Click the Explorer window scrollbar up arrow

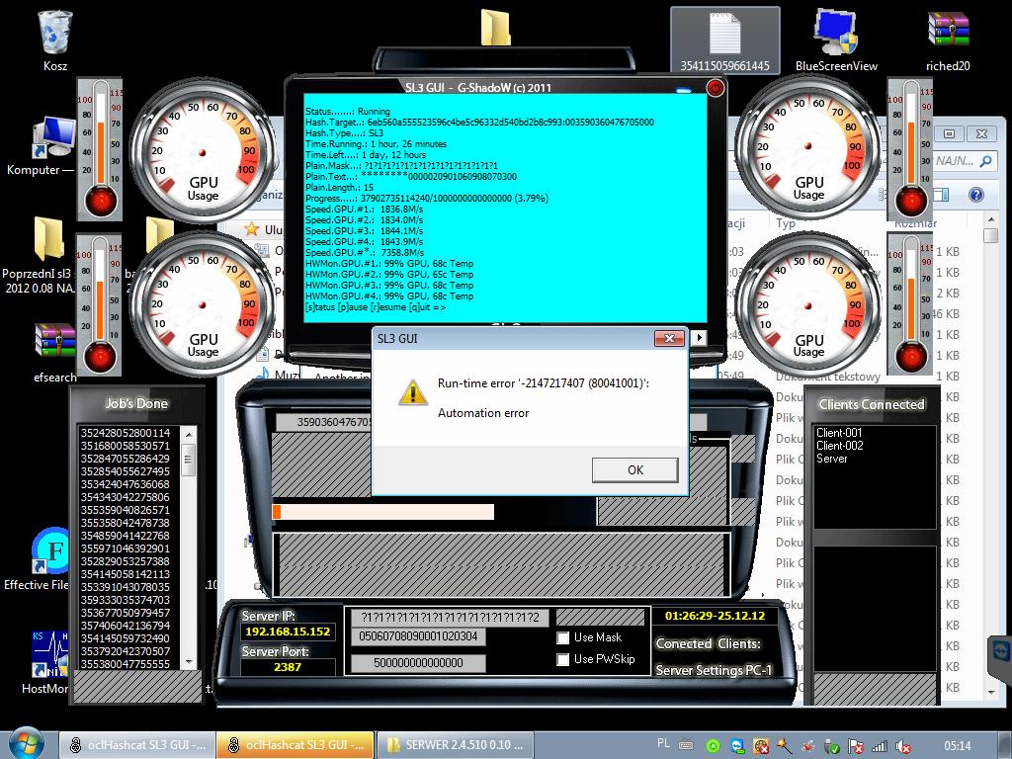pos(990,220)
